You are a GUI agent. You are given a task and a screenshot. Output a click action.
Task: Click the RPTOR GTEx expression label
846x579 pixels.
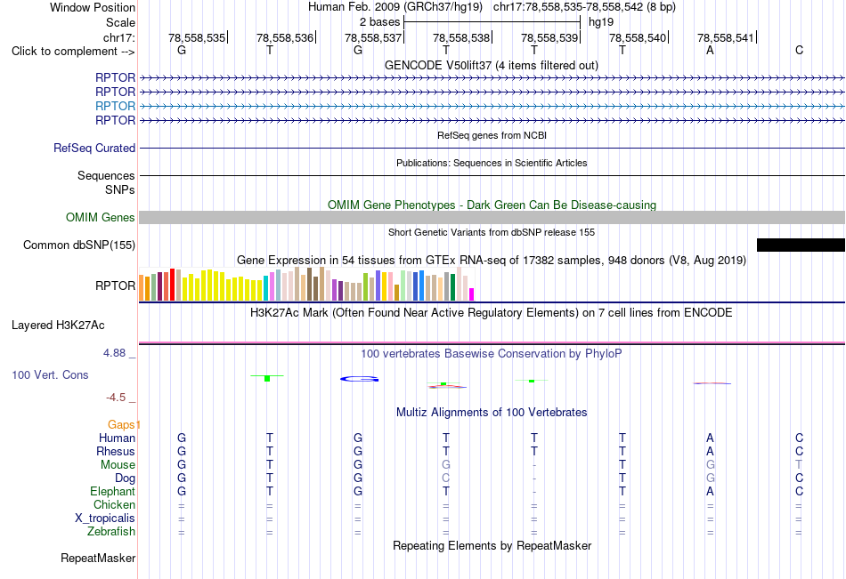pos(115,285)
